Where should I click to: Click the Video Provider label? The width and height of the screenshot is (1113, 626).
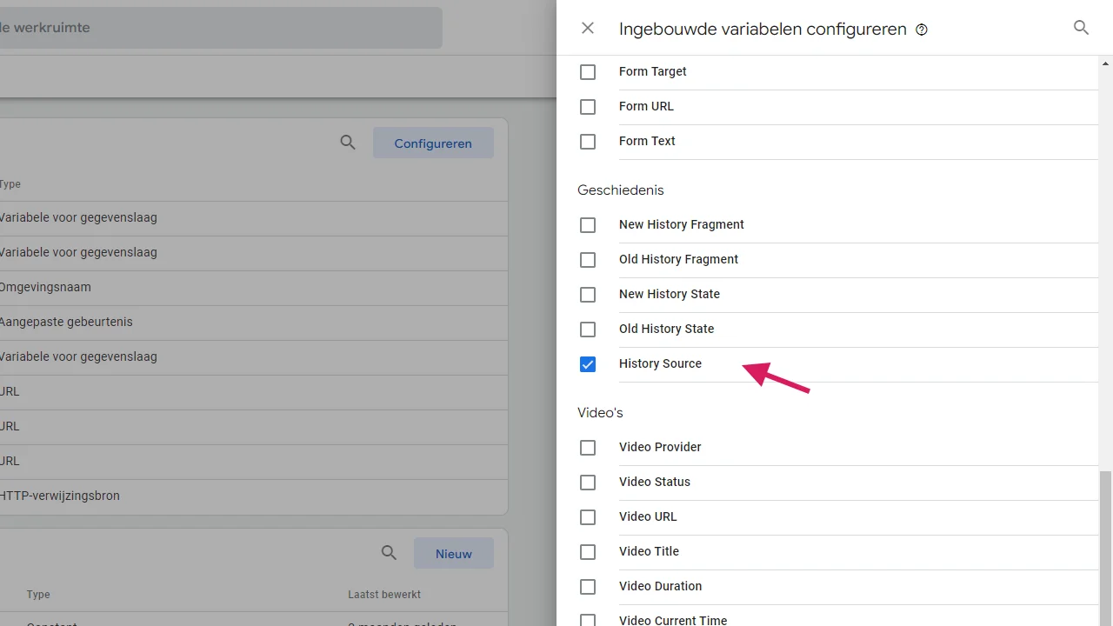(660, 447)
